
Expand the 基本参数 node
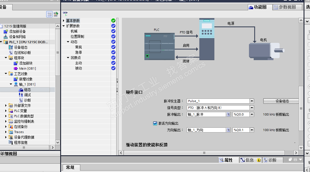(64, 21)
